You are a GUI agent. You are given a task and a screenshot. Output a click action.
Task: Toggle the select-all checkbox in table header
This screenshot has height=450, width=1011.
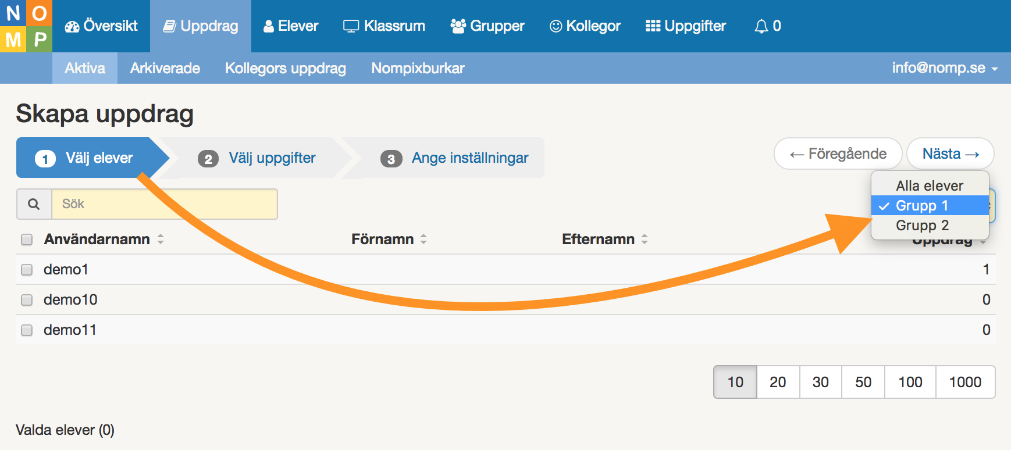click(27, 240)
